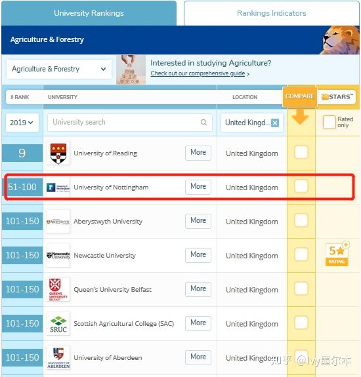This screenshot has height=377, width=361.
Task: Expand the 2019 year dropdown
Action: point(22,123)
